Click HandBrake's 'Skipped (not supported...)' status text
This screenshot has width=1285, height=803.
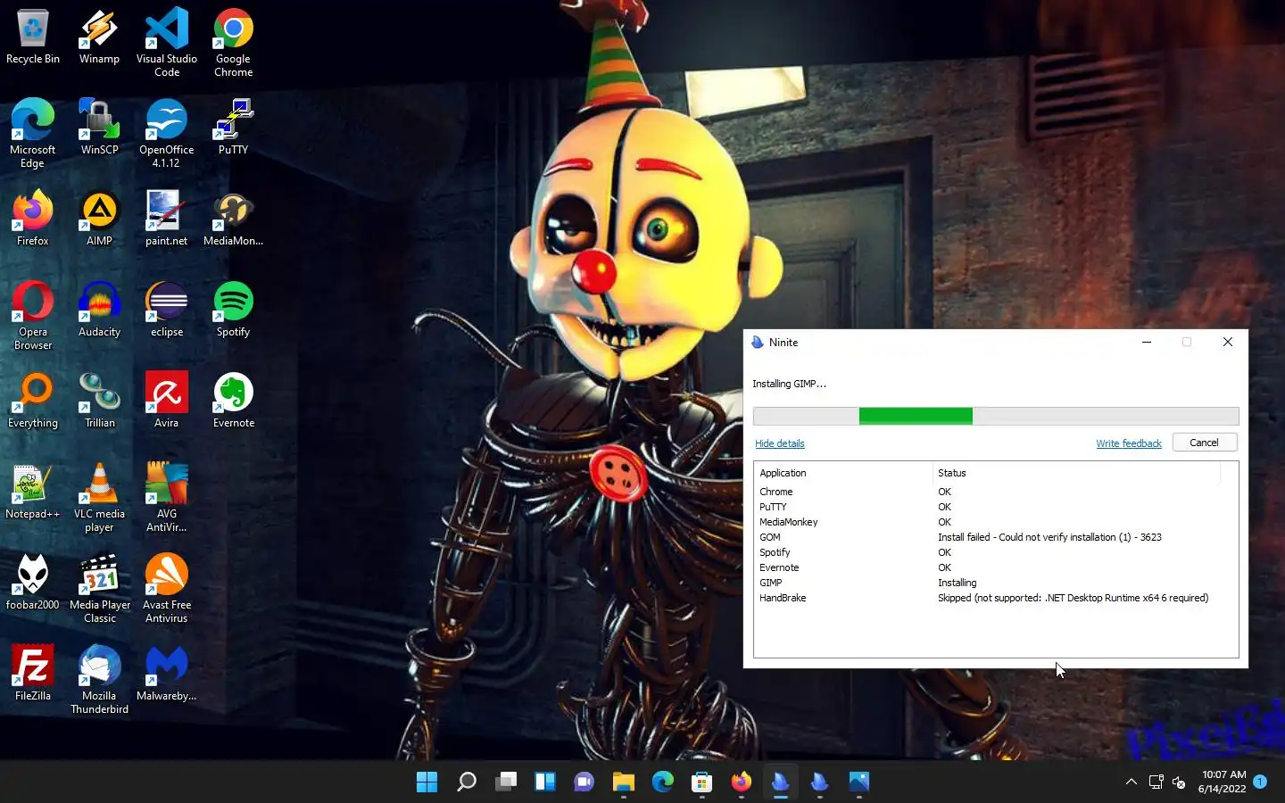tap(1073, 598)
